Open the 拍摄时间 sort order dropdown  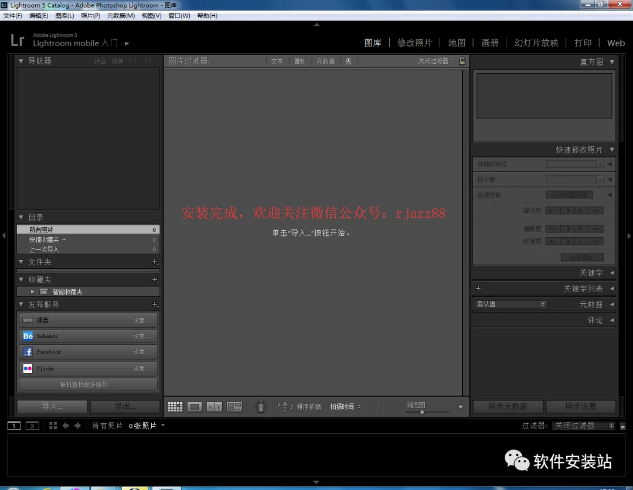click(x=345, y=406)
